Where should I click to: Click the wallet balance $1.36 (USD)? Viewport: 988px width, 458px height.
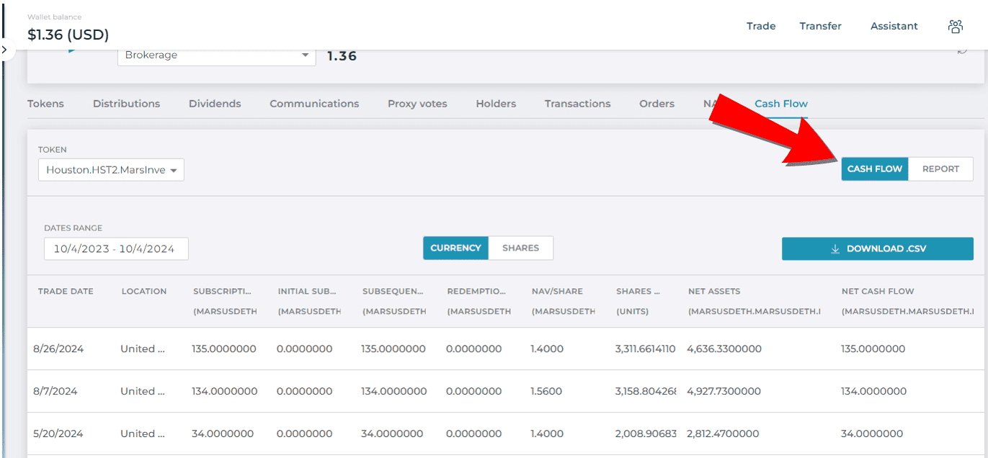(x=68, y=35)
